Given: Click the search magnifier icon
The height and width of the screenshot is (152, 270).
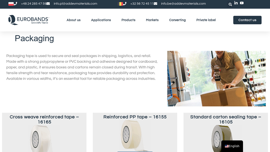Looking at the screenshot, I should pos(230,4).
